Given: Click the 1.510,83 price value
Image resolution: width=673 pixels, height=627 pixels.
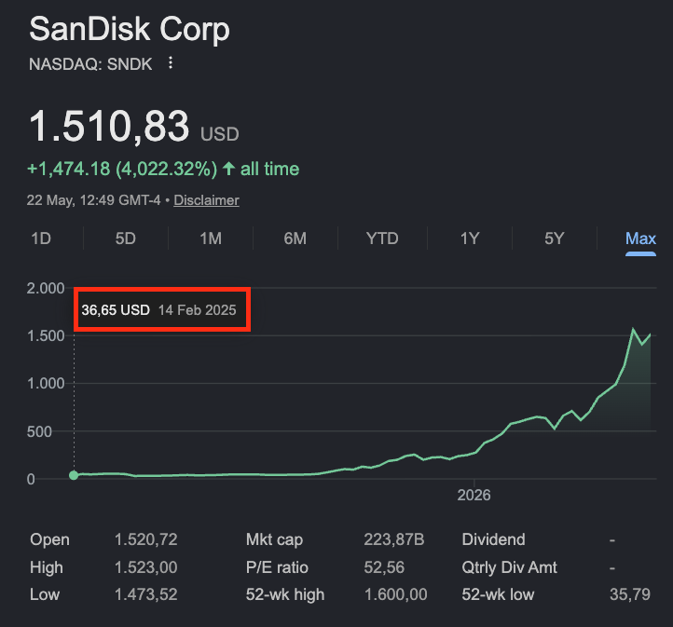Looking at the screenshot, I should click(109, 126).
